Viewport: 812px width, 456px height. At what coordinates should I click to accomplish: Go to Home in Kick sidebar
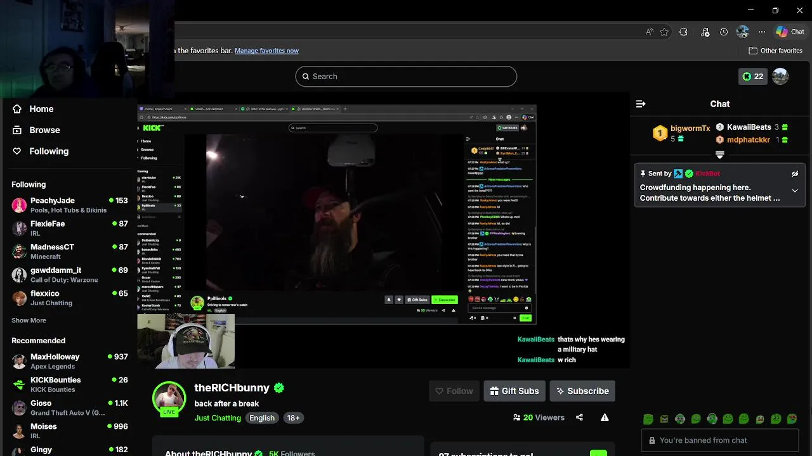(x=41, y=109)
